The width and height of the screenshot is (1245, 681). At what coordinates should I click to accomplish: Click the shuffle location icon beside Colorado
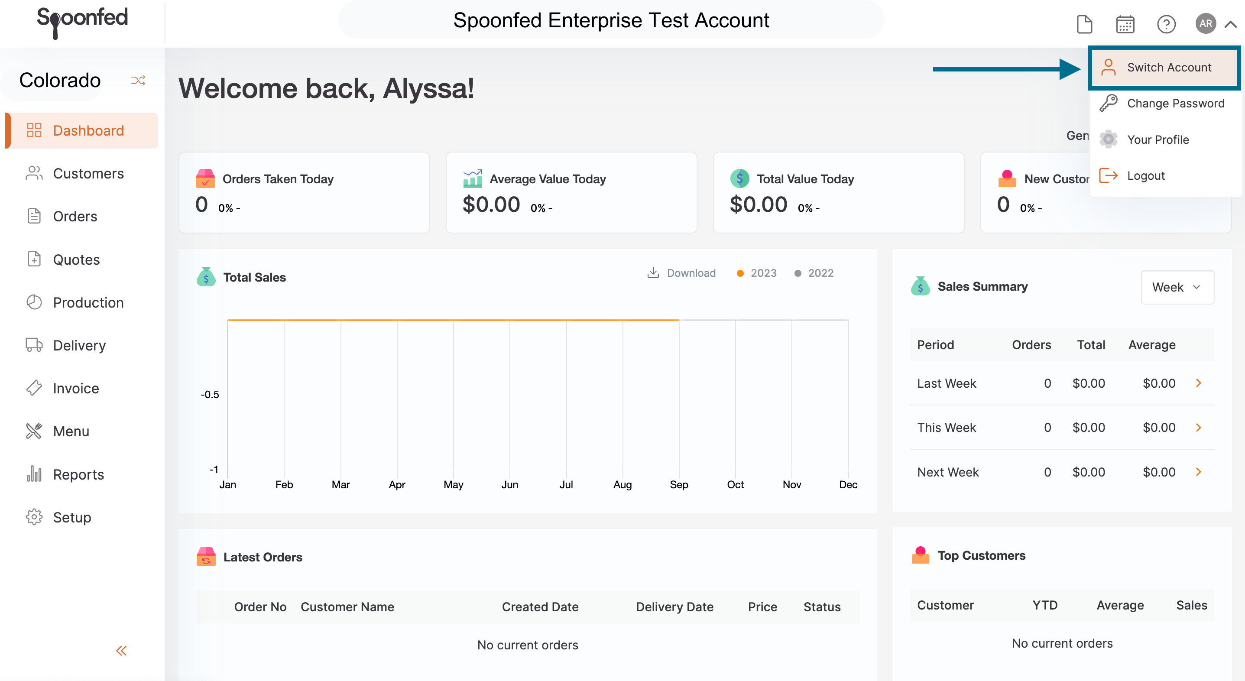tap(138, 80)
